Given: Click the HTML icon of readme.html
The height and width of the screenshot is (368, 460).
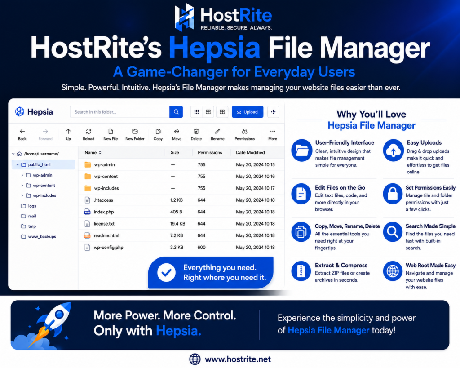Looking at the screenshot, I should [x=87, y=235].
